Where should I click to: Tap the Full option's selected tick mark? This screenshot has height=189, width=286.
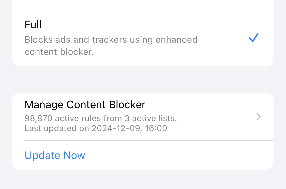pyautogui.click(x=253, y=38)
